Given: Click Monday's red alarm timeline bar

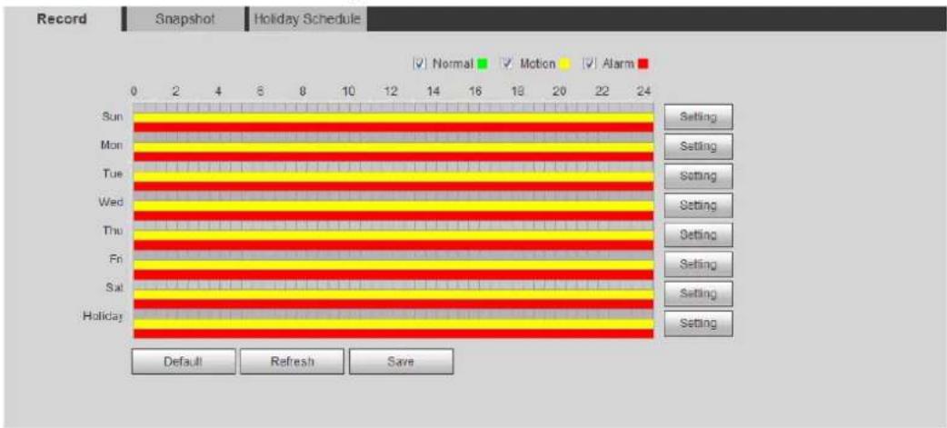Looking at the screenshot, I should tap(394, 156).
